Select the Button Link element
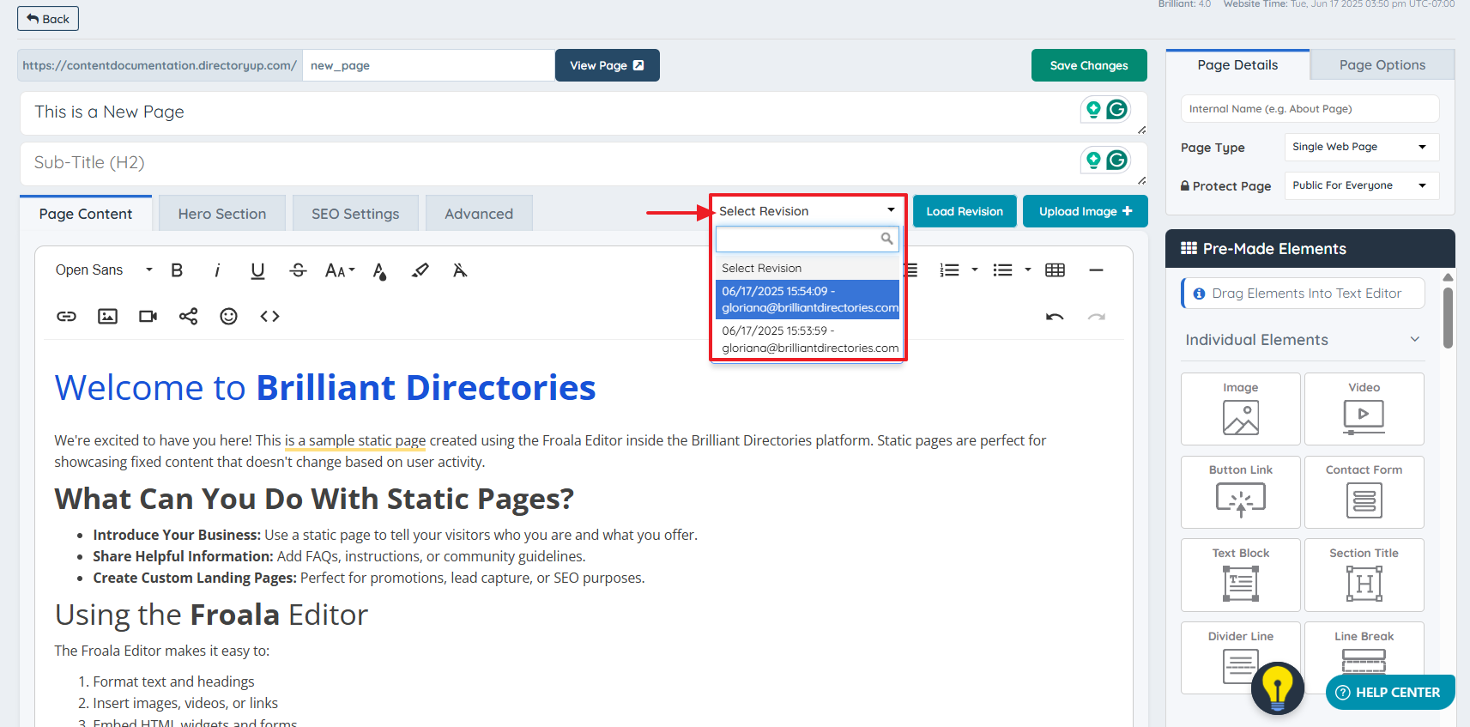The image size is (1470, 727). click(x=1241, y=492)
